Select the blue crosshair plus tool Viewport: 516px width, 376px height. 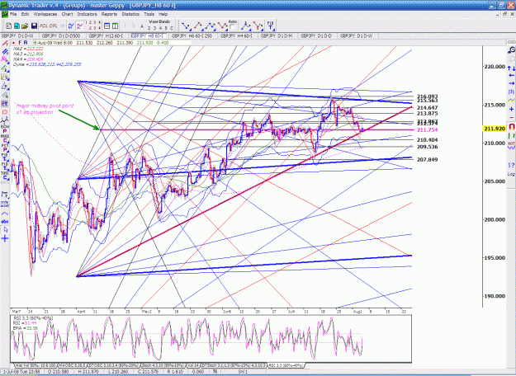point(5,238)
